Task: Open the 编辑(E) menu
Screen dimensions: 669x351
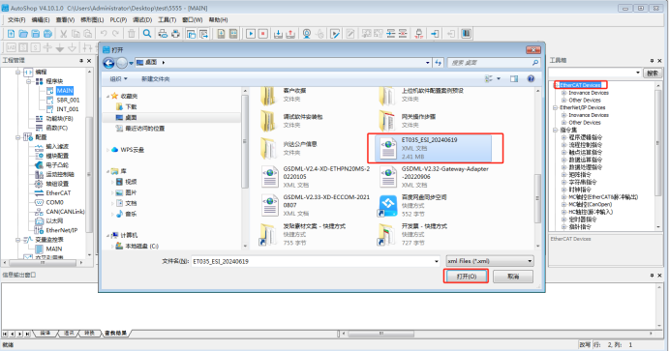Action: (x=41, y=20)
